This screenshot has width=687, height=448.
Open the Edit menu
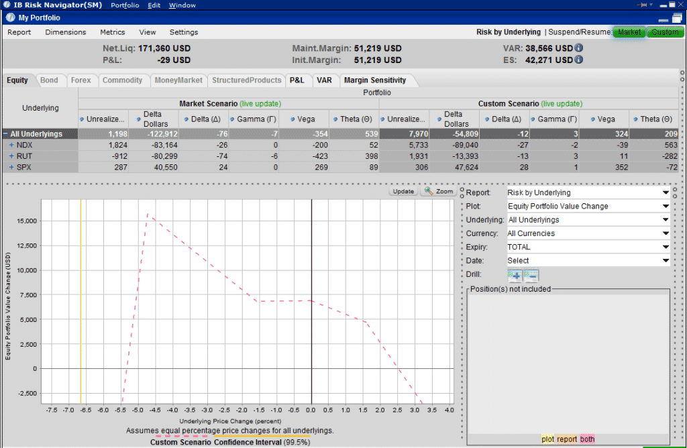[154, 5]
